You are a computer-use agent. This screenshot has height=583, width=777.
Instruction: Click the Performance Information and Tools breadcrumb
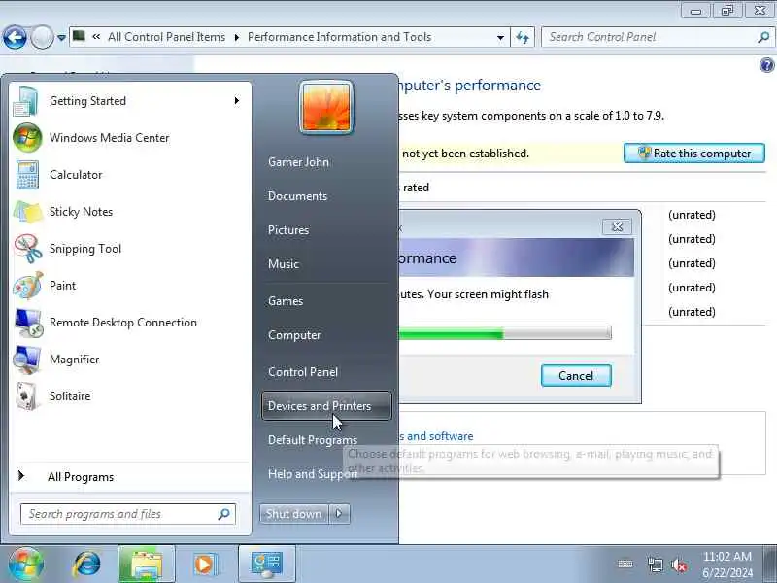(339, 37)
